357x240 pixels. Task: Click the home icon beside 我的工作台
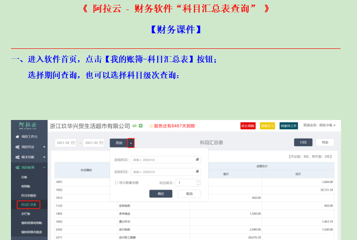tap(17, 137)
